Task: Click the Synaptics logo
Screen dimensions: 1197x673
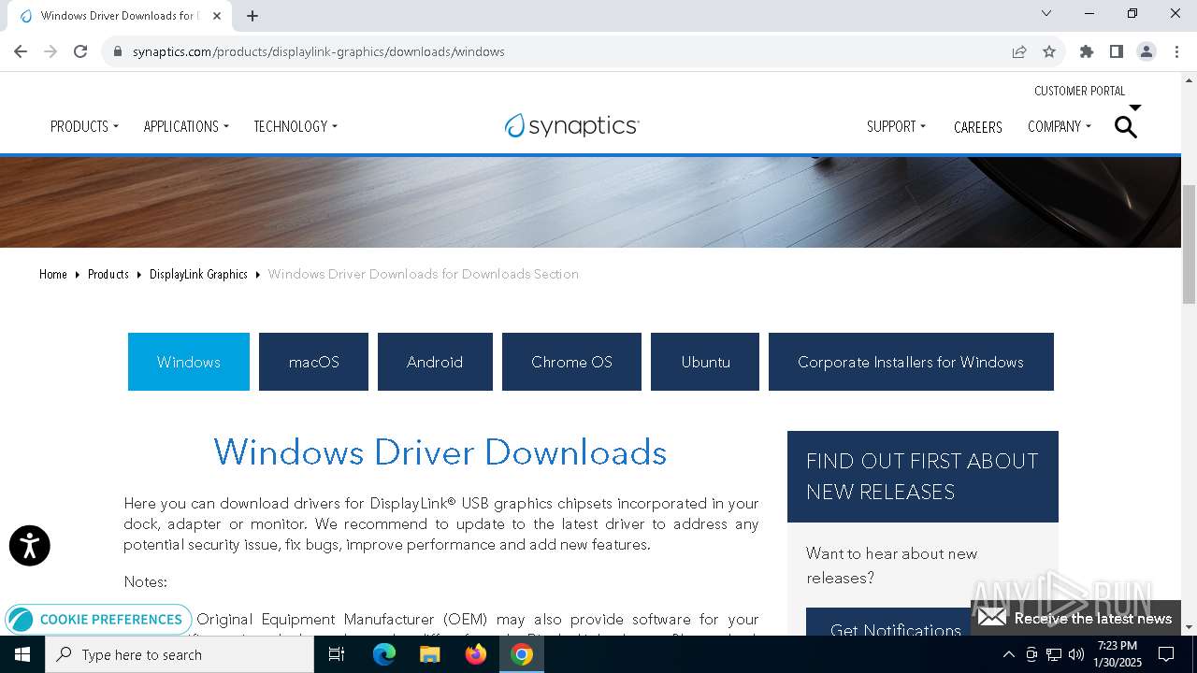Action: 571,125
